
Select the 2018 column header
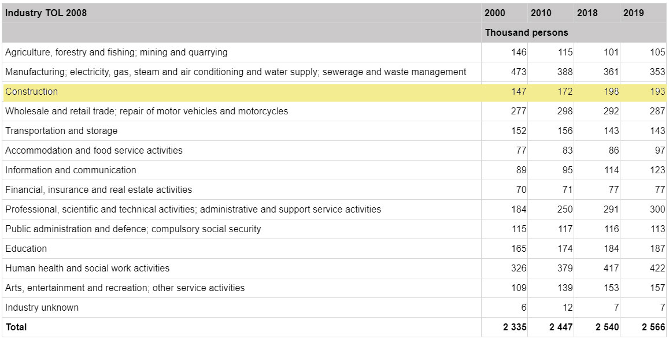(x=586, y=12)
